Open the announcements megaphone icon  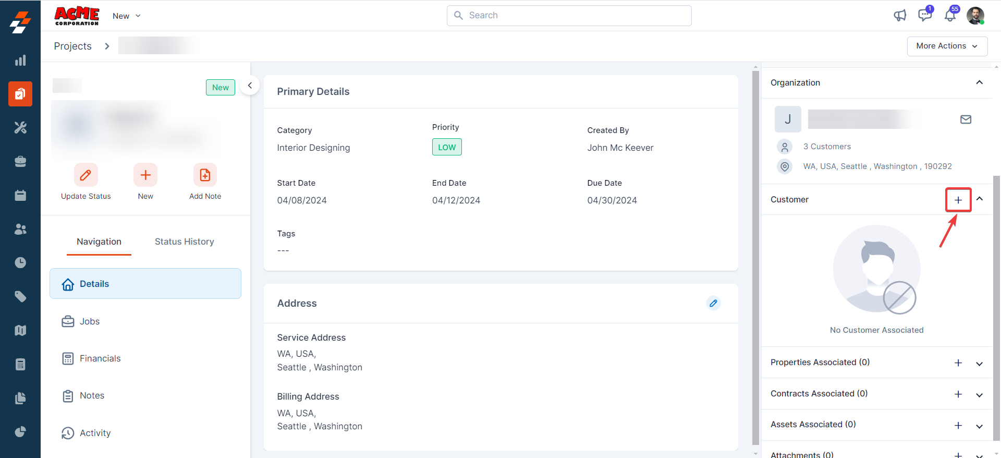[x=900, y=16]
